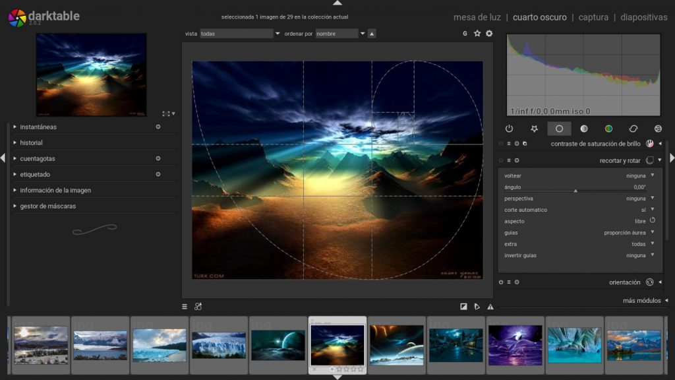Select the tone group half-shaded circle tab
The width and height of the screenshot is (675, 380).
[x=584, y=129]
